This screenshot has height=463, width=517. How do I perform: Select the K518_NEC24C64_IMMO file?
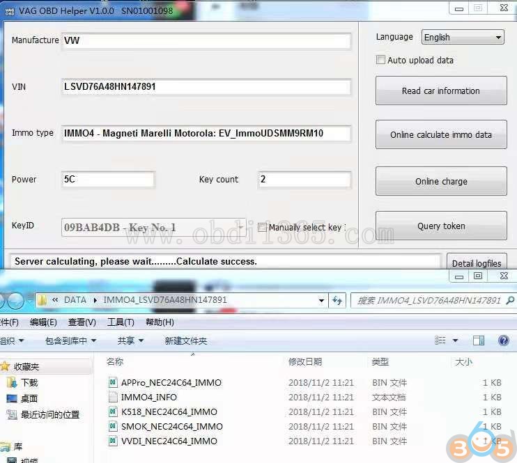169,411
